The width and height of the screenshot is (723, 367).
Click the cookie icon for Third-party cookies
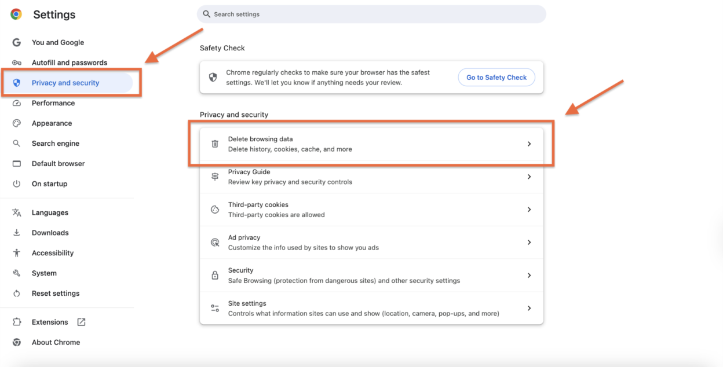pyautogui.click(x=215, y=210)
